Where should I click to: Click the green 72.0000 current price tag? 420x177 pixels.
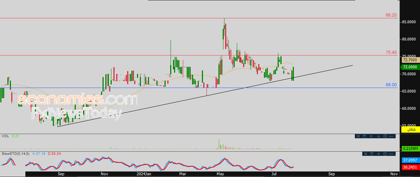pos(410,67)
